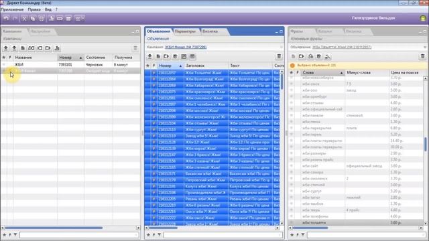The image size is (429, 241).
Task: Switch to the 'Каталог' tab
Action: click(x=325, y=31)
